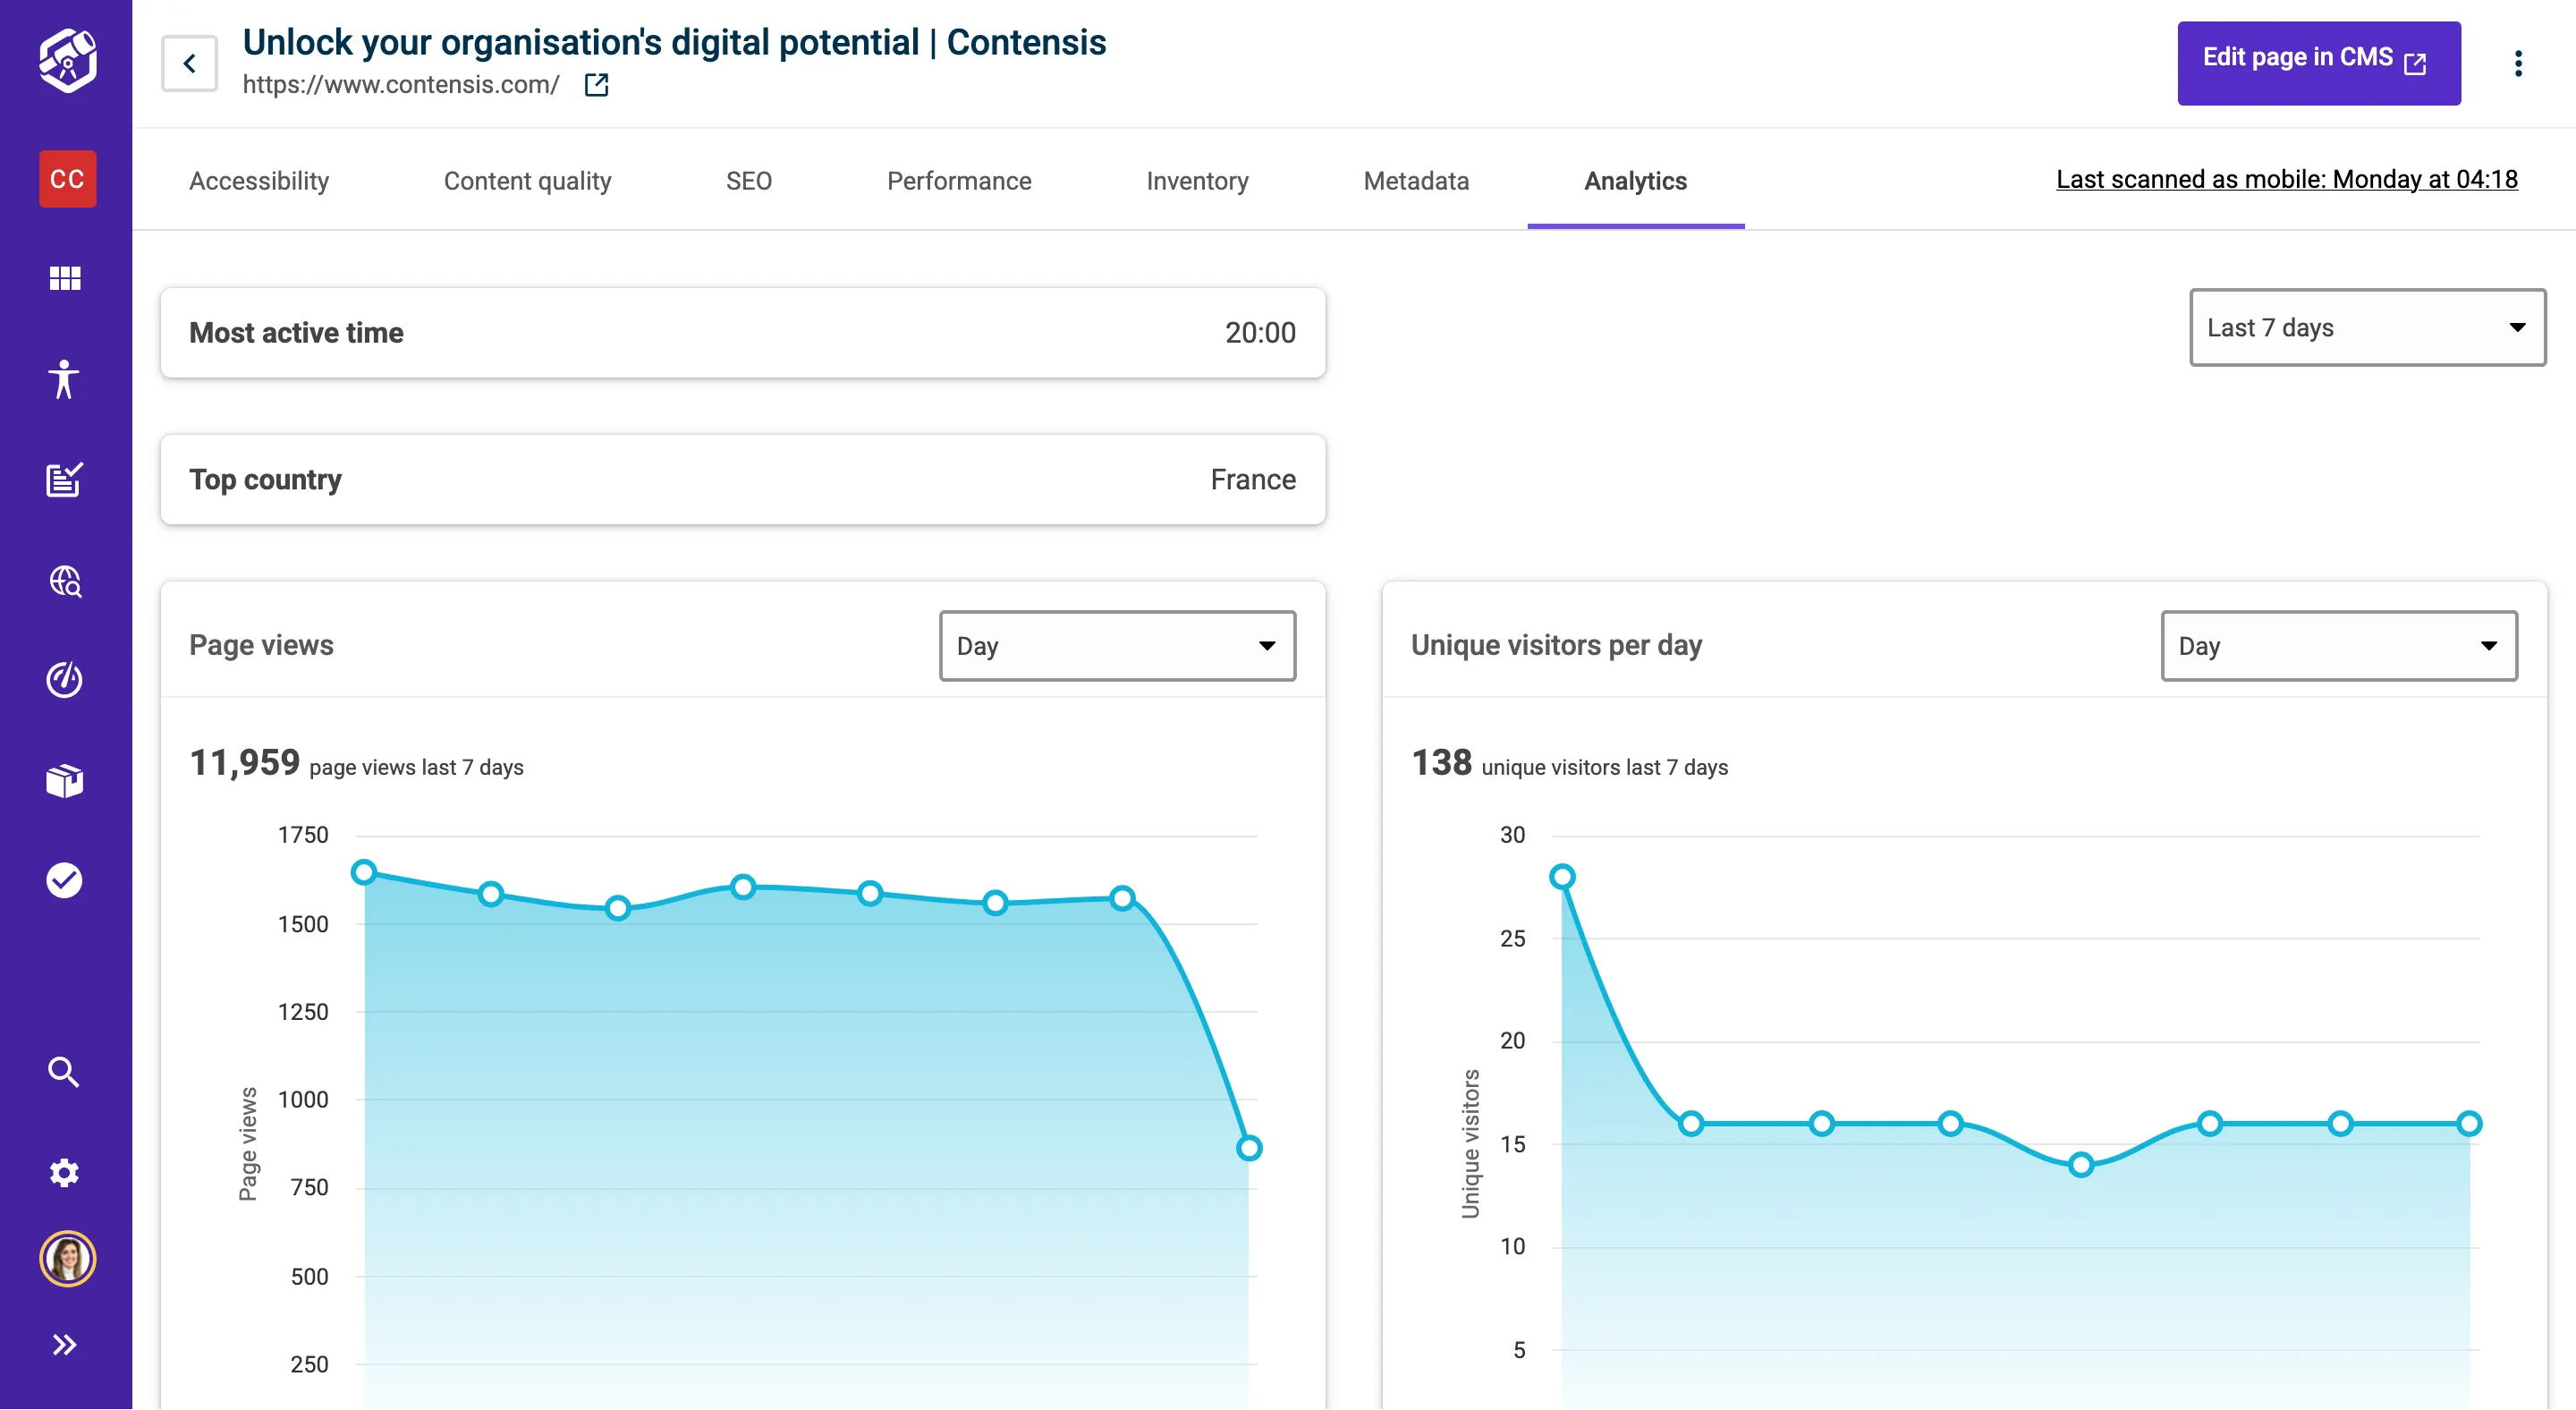Select the accessibility person icon in sidebar
The width and height of the screenshot is (2576, 1410).
point(64,380)
